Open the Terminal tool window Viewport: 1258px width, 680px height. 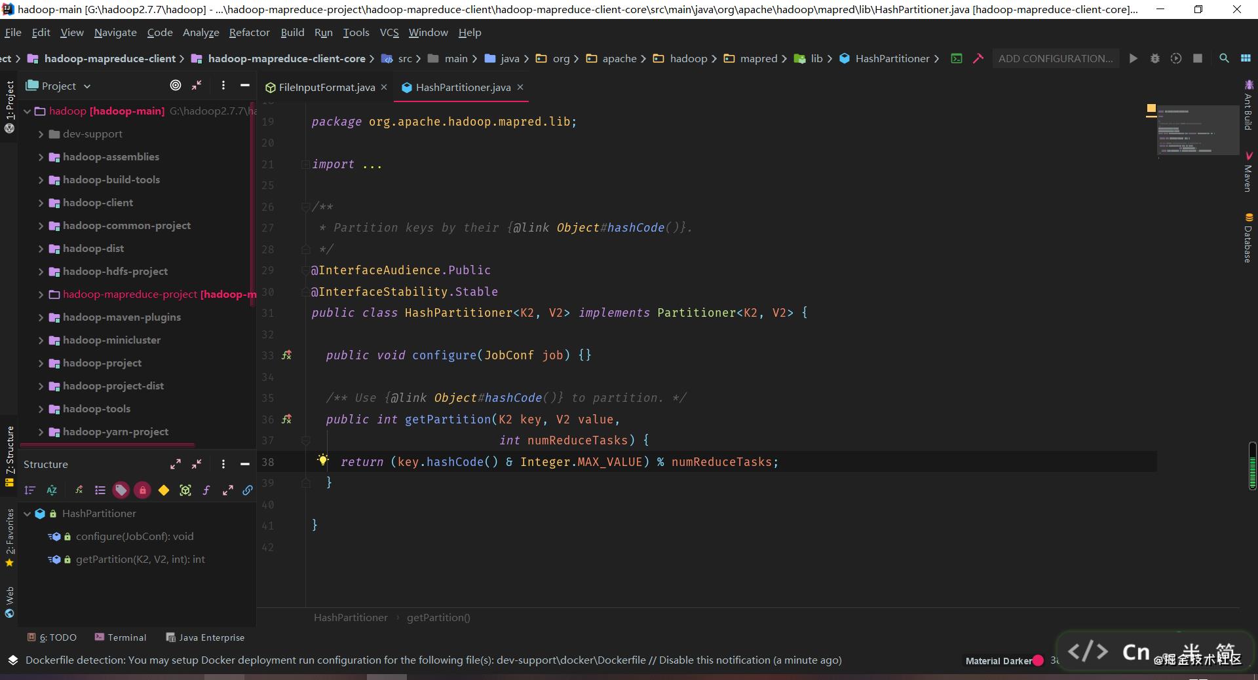tap(121, 637)
